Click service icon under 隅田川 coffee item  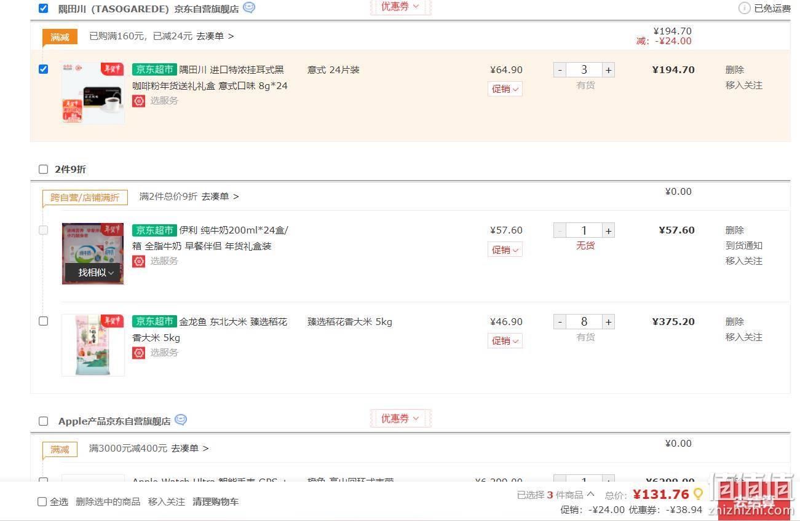click(x=139, y=101)
